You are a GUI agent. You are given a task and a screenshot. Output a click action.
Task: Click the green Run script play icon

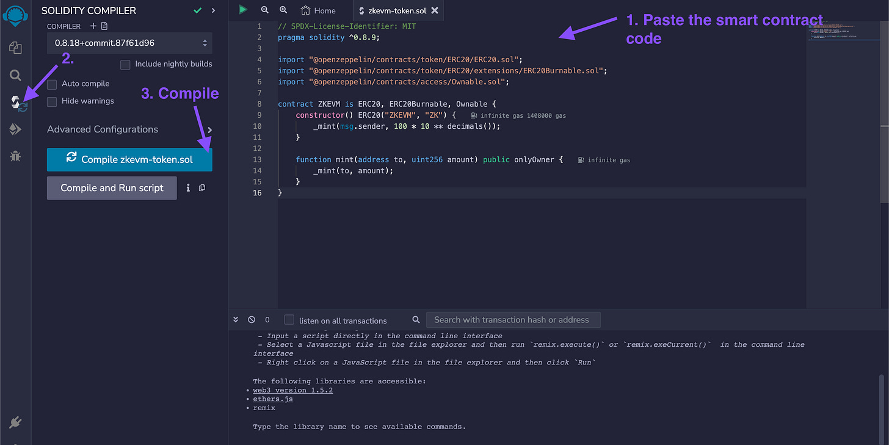[243, 10]
